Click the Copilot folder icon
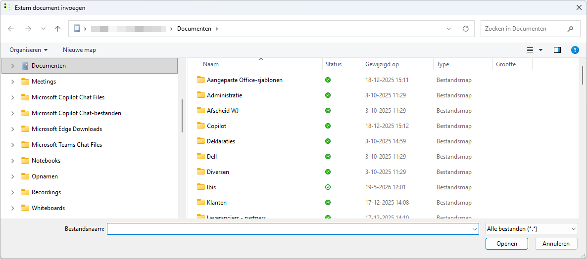This screenshot has width=587, height=259. click(201, 126)
